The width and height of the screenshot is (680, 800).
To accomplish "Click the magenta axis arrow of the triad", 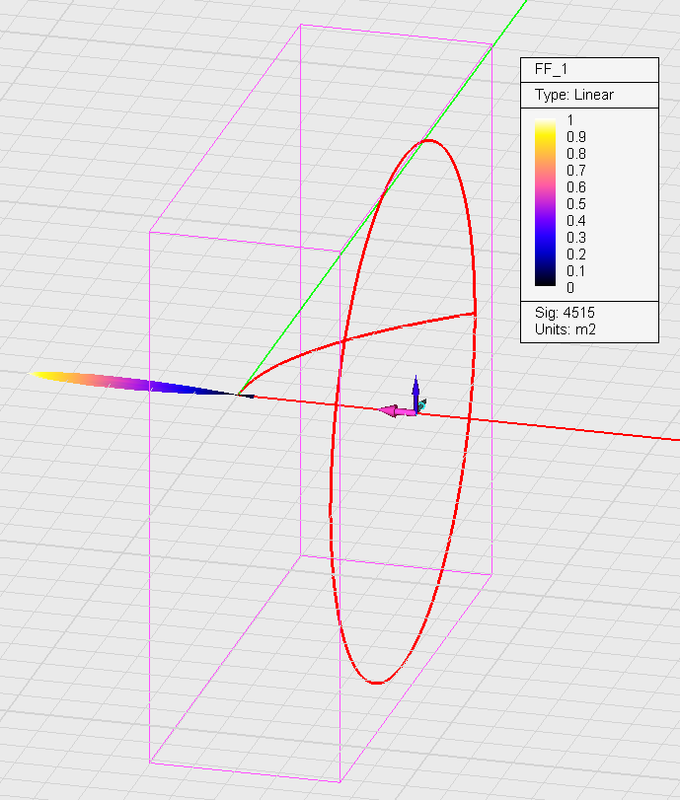I will pyautogui.click(x=395, y=411).
